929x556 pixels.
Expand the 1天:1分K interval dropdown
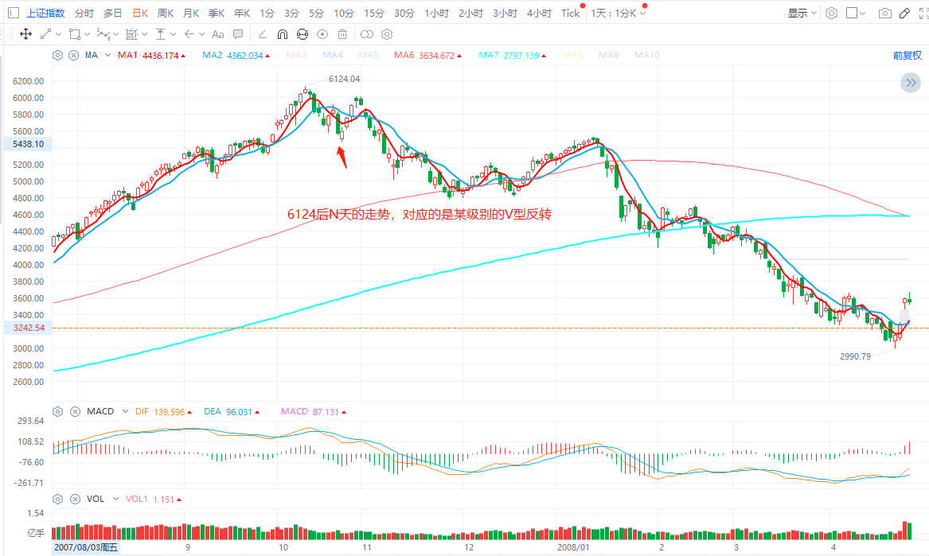pos(619,13)
